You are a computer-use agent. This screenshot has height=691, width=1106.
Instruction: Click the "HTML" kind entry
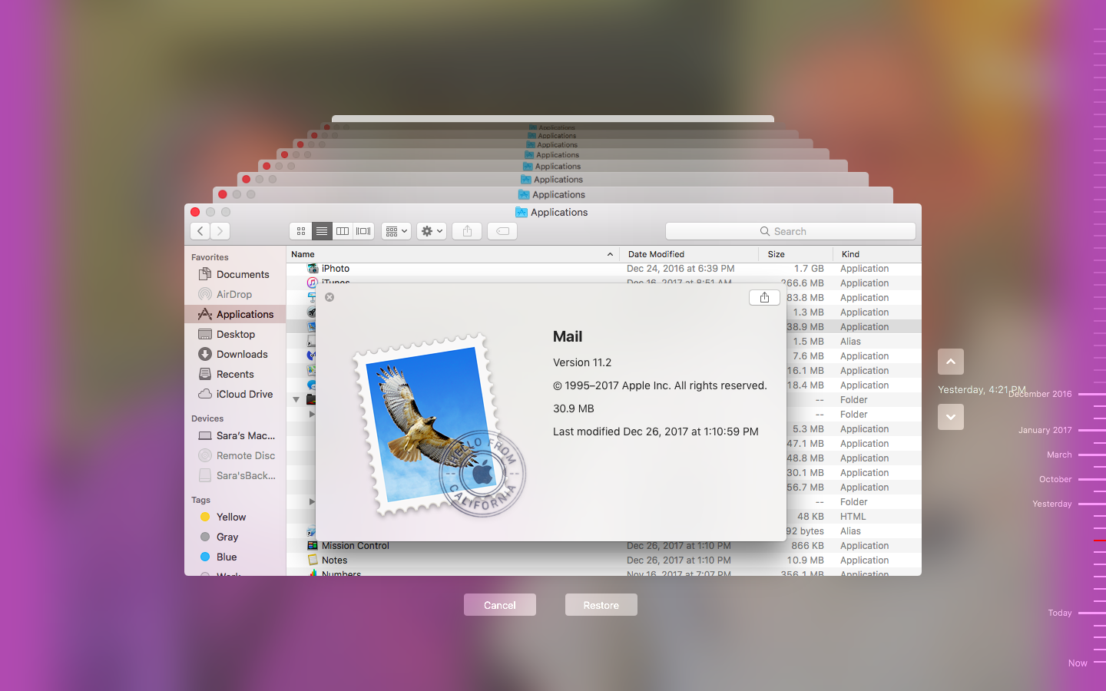pyautogui.click(x=853, y=517)
